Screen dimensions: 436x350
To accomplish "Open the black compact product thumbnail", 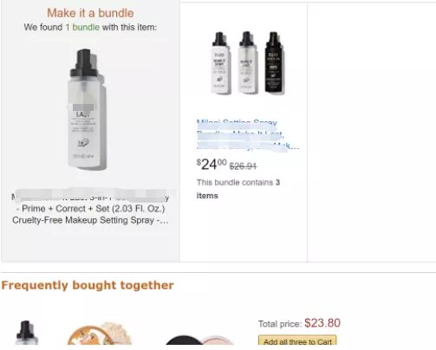I will 199,340.
